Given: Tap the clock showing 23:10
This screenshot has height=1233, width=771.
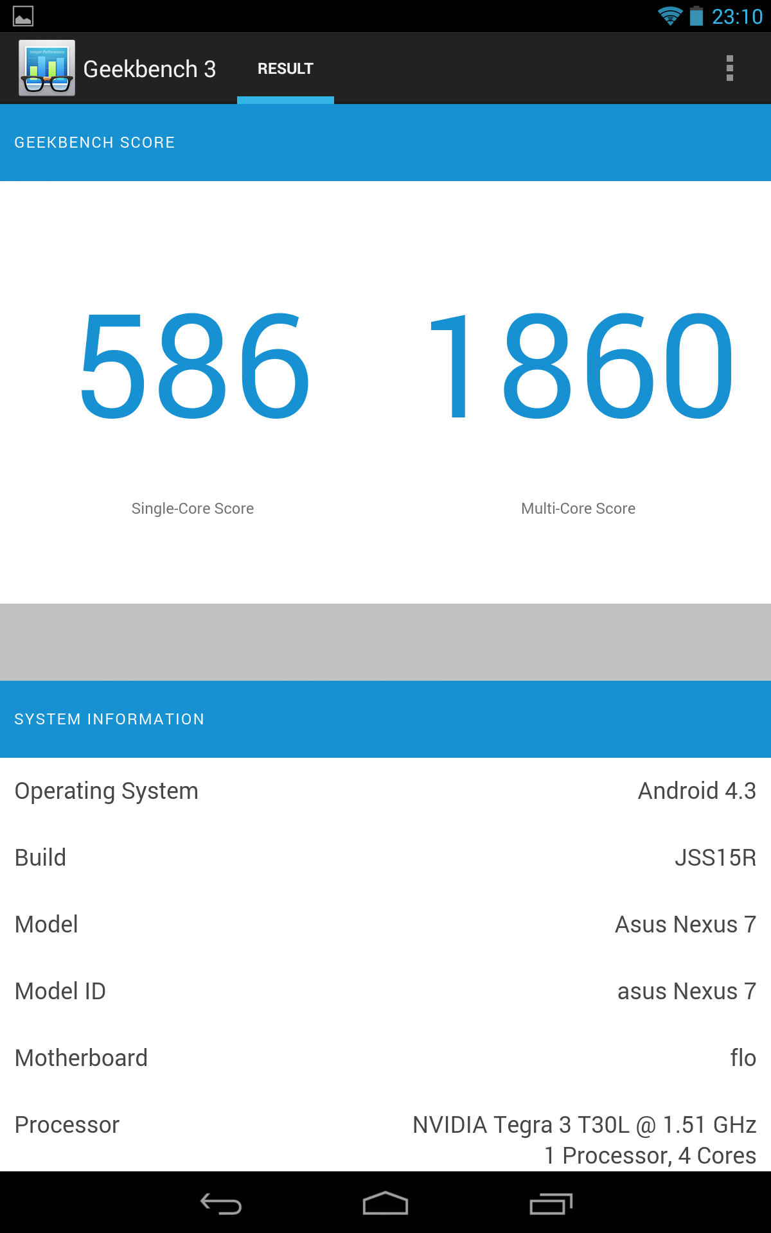Looking at the screenshot, I should (737, 16).
